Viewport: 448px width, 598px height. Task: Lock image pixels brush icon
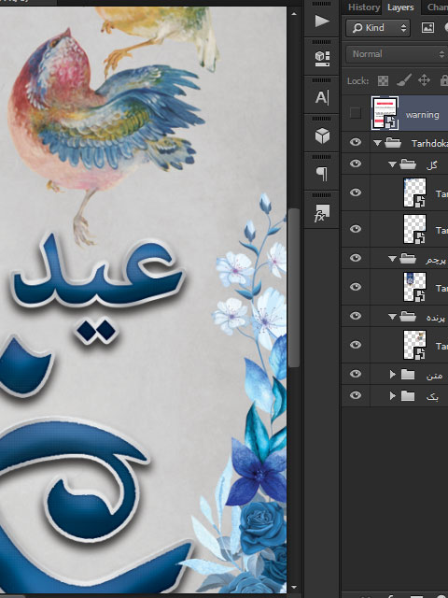pos(404,80)
